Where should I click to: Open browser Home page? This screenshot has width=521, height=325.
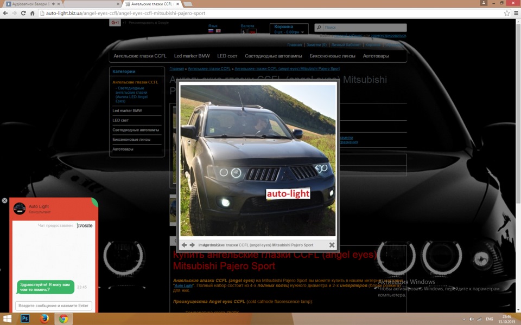pos(32,13)
